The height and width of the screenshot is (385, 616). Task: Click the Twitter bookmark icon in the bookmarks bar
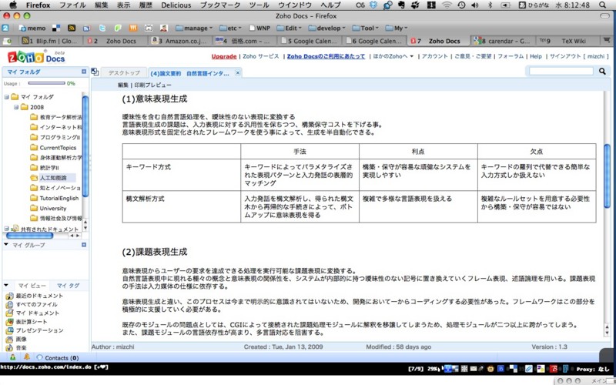click(x=102, y=28)
